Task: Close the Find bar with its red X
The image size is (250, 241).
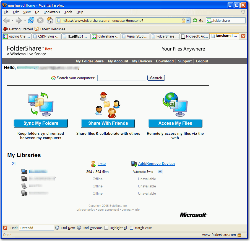Action: click(5, 228)
